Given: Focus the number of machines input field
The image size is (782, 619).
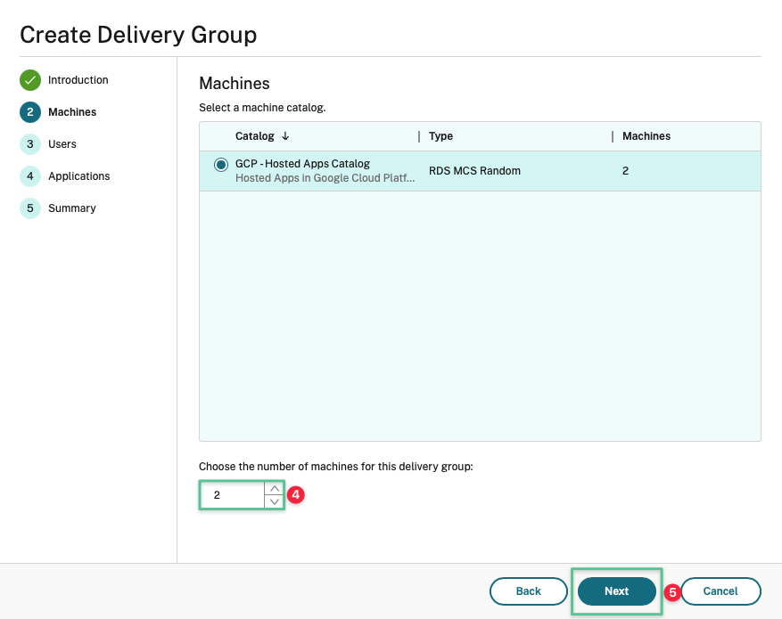Looking at the screenshot, I should 232,495.
